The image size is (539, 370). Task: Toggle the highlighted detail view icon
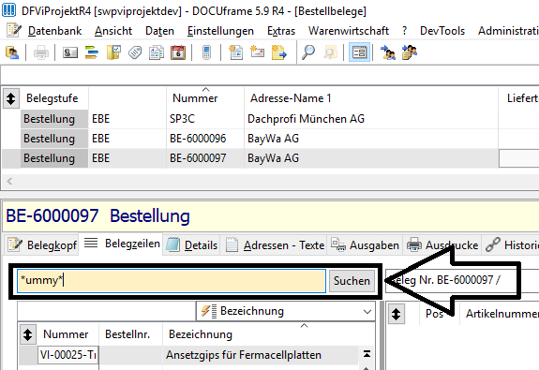[x=359, y=52]
